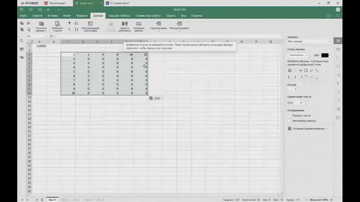The image size is (360, 202).
Task: Apply all borders icon in border panel
Action: pos(290,70)
